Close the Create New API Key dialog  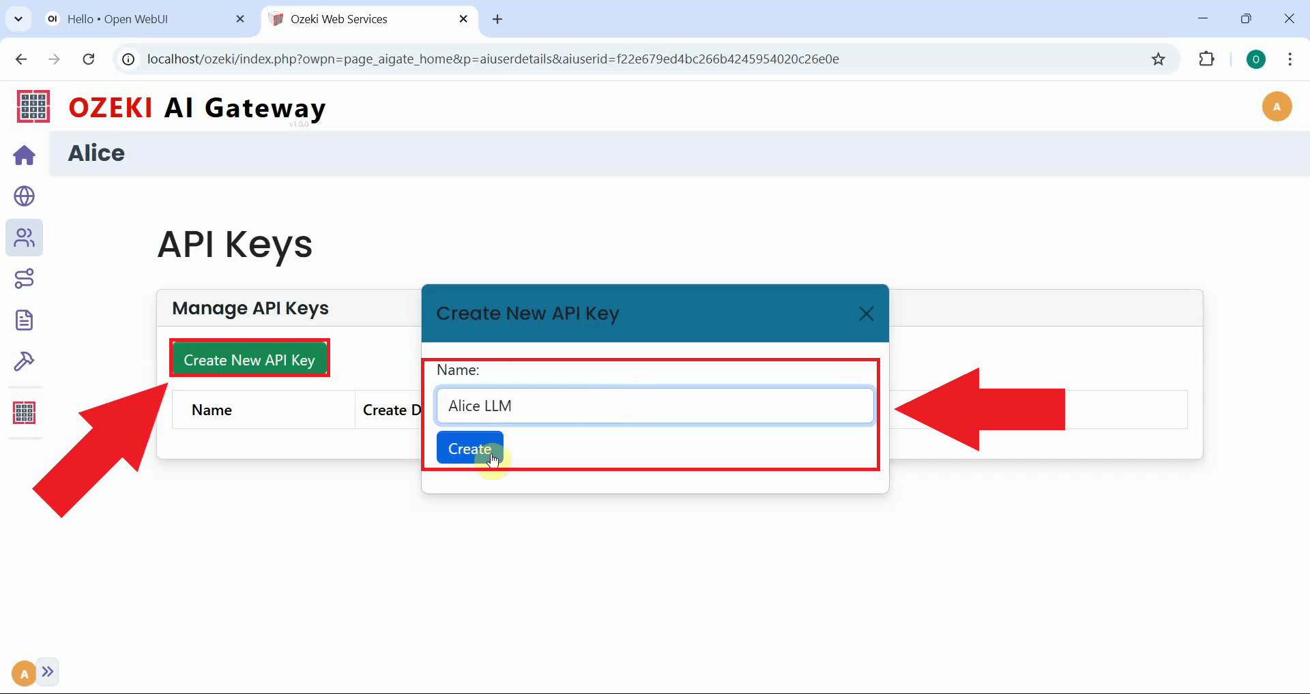tap(866, 314)
